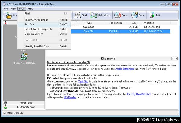
Task: Maximize the CDRoller window
Action: point(169,4)
